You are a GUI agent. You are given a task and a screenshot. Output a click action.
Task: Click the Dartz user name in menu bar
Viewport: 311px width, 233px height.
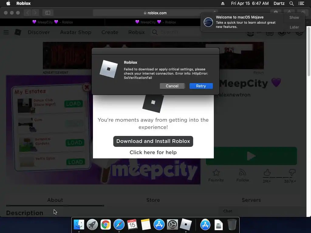(279, 3)
